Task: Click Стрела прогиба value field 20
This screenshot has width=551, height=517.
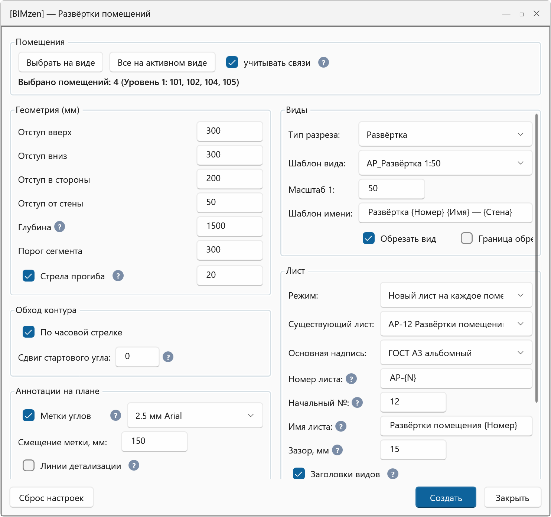Action: point(230,275)
